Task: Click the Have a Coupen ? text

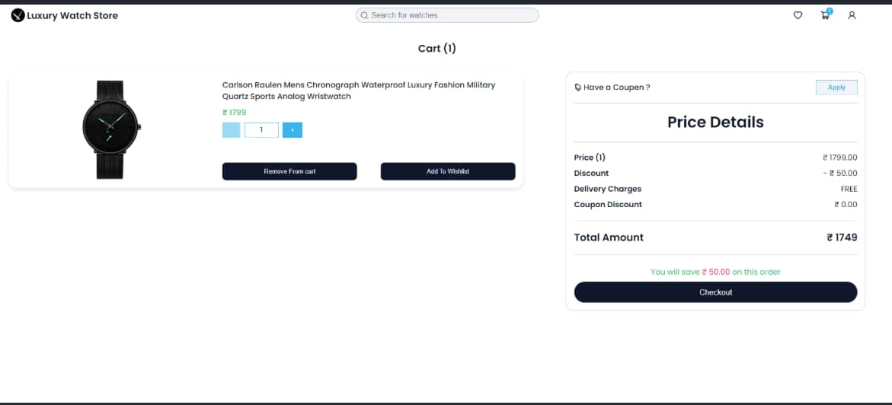Action: pyautogui.click(x=616, y=88)
